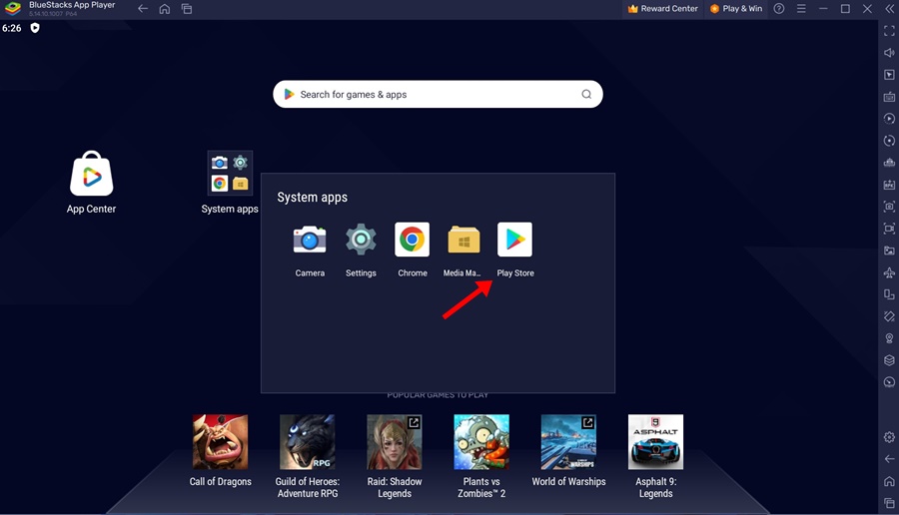Minimize the BlueStacks window
The width and height of the screenshot is (899, 515).
[x=823, y=9]
